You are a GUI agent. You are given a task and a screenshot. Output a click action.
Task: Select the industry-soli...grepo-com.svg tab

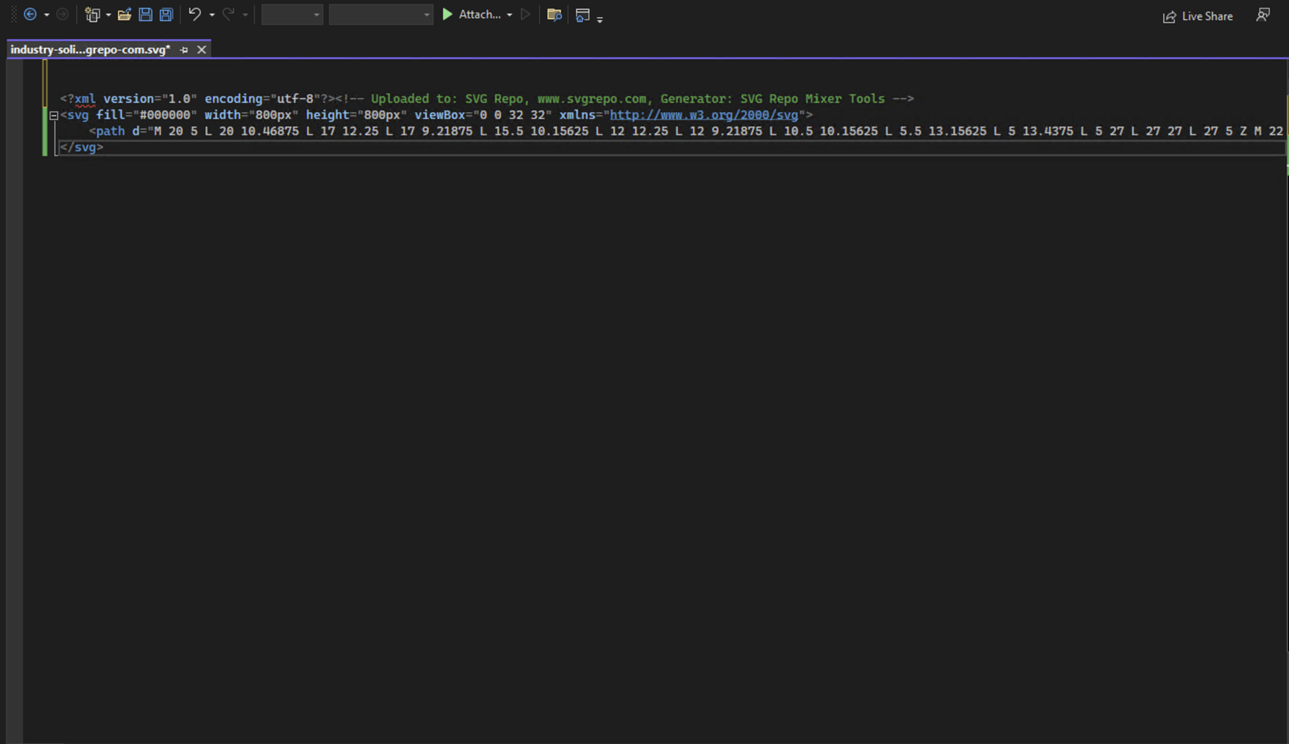90,50
